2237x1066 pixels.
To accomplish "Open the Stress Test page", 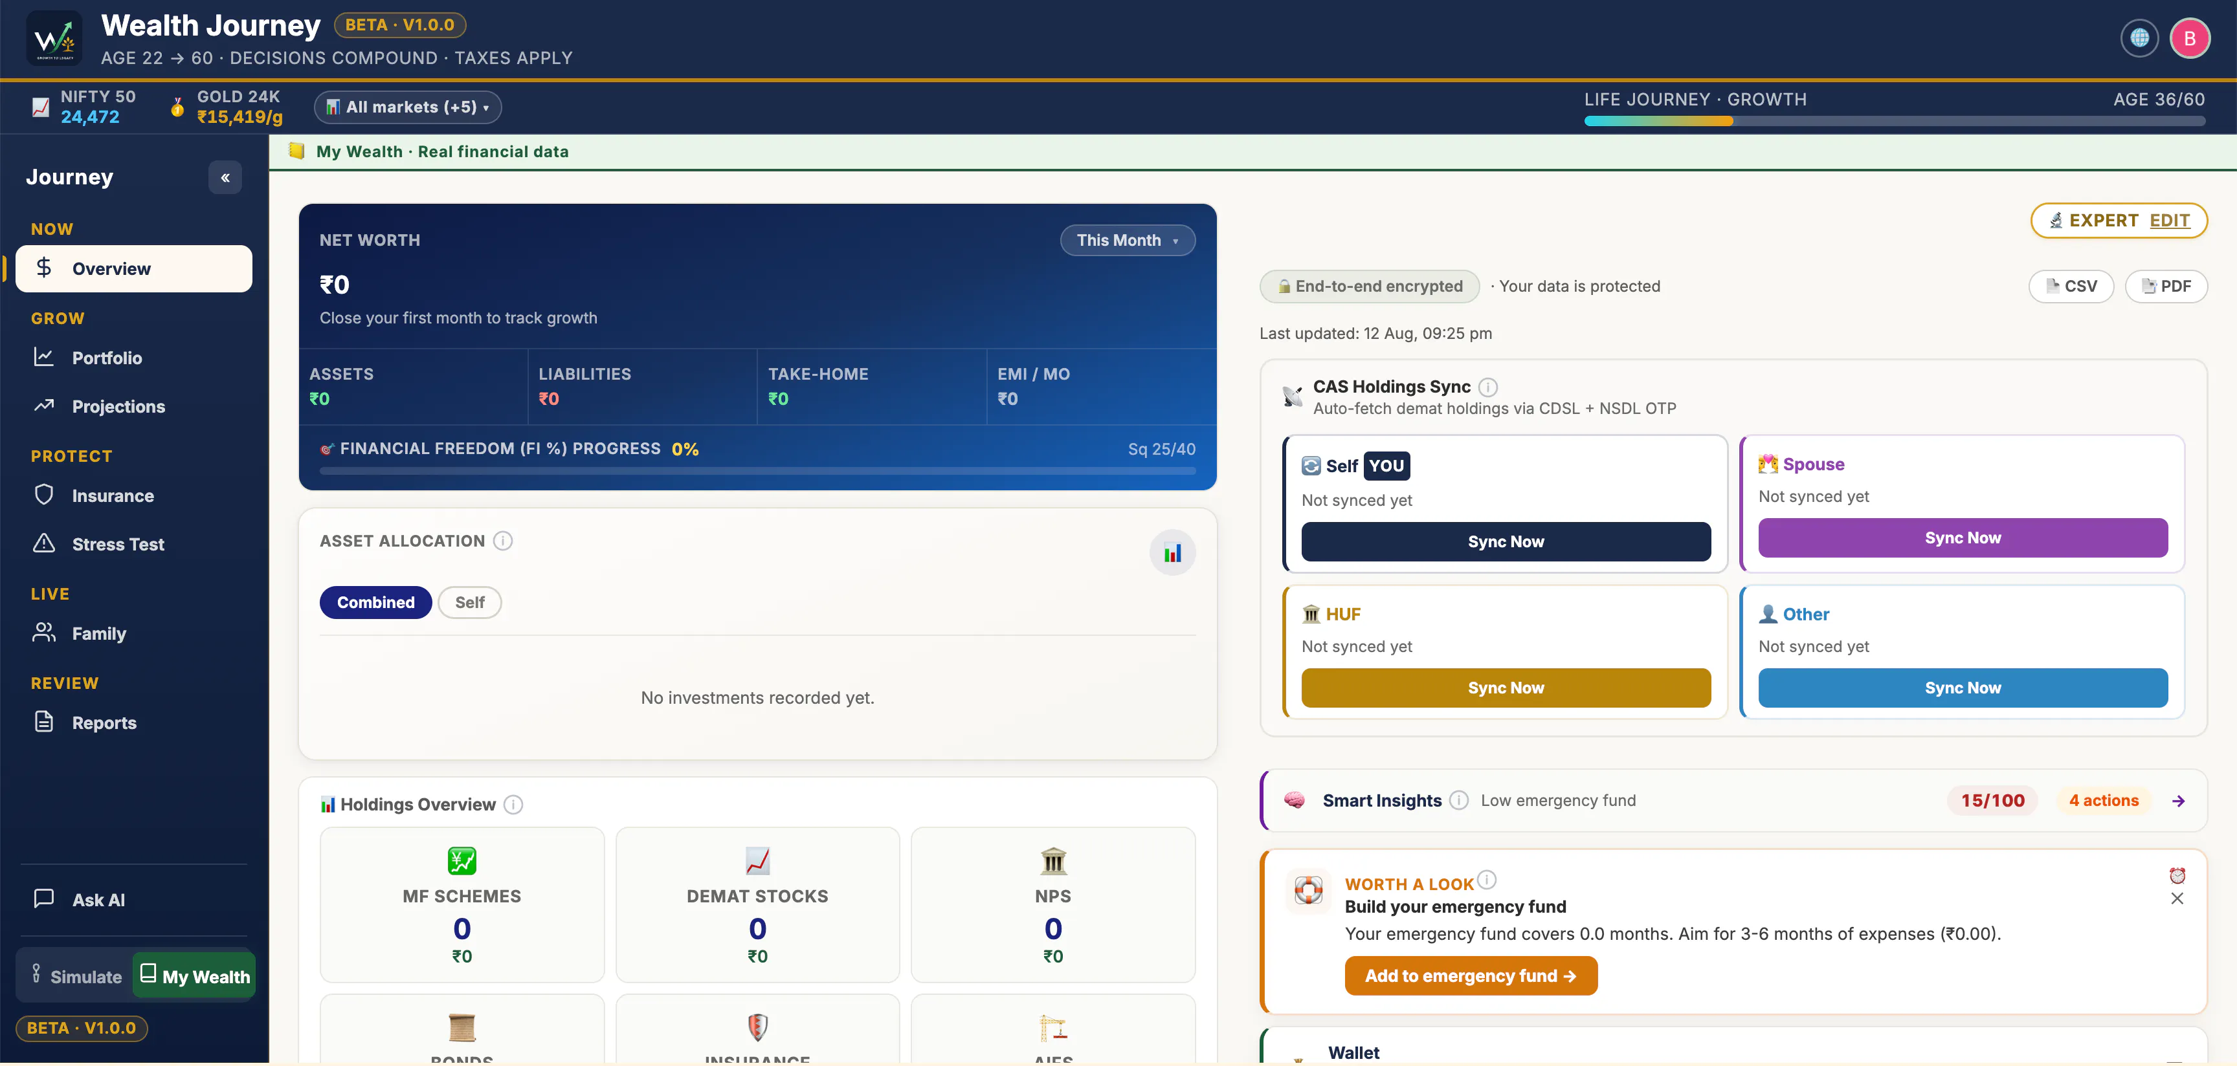I will (134, 544).
